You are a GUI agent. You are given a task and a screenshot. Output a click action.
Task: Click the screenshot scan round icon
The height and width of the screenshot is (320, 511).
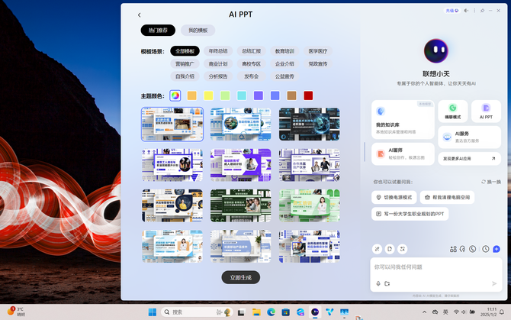coord(403,249)
